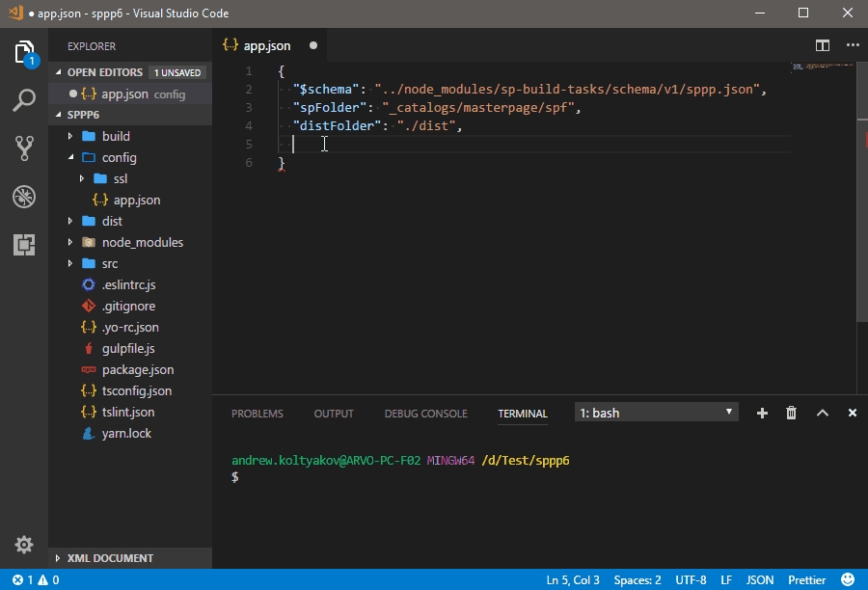868x590 pixels.
Task: Click the JSON language mode button
Action: [760, 580]
